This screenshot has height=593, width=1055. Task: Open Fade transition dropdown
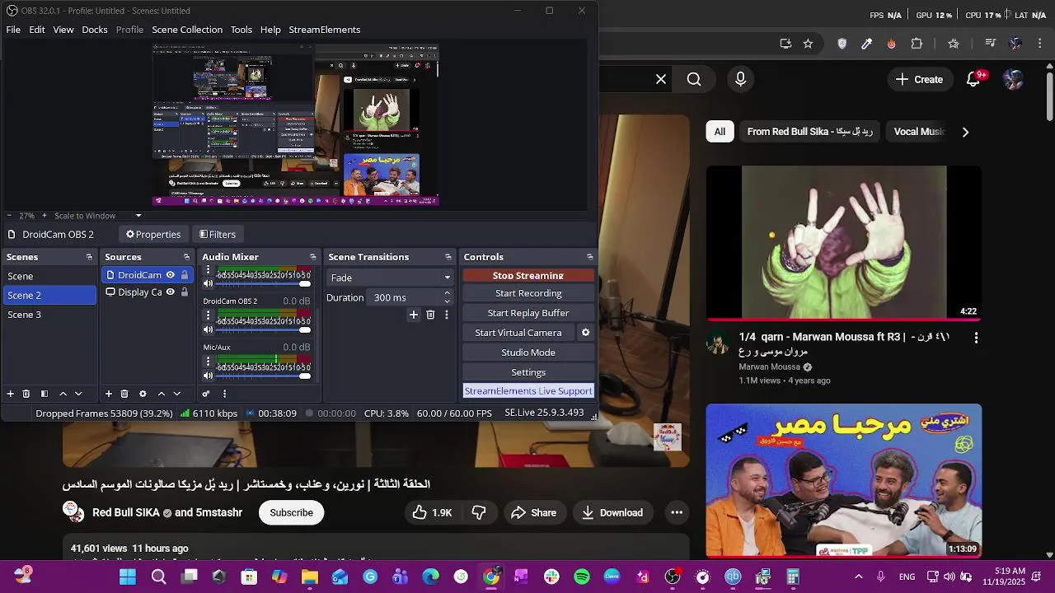(390, 278)
